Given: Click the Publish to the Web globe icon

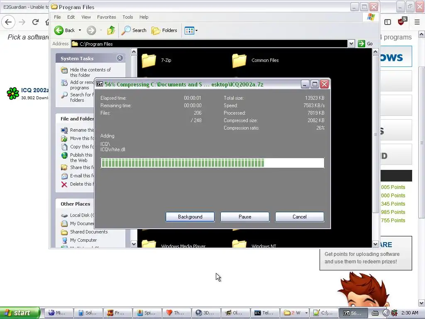Looking at the screenshot, I should 64,155.
